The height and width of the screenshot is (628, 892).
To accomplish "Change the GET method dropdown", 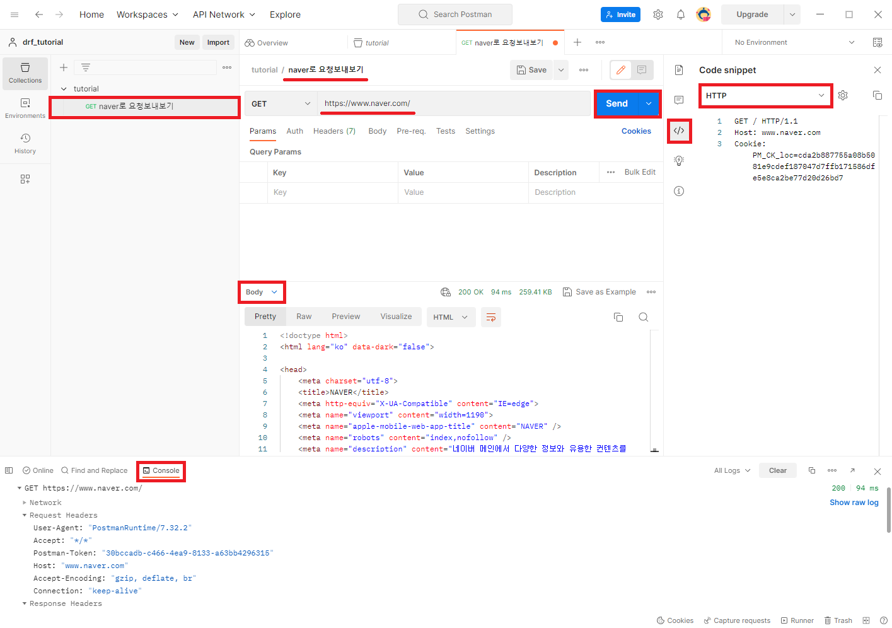I will tap(281, 103).
